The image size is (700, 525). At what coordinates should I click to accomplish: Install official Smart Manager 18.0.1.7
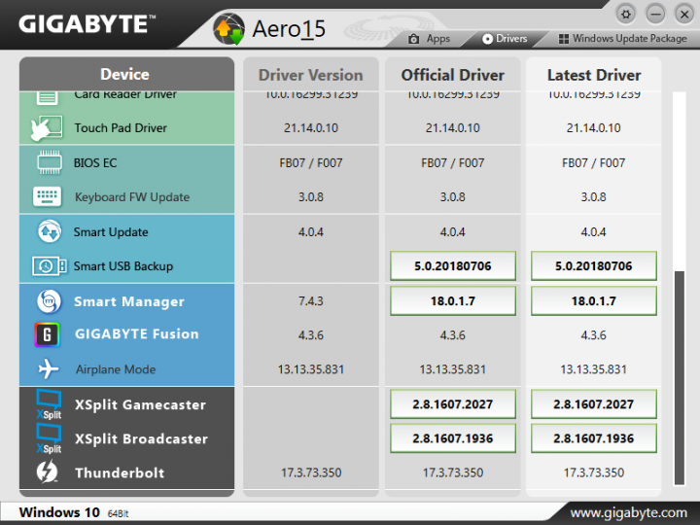click(x=453, y=300)
